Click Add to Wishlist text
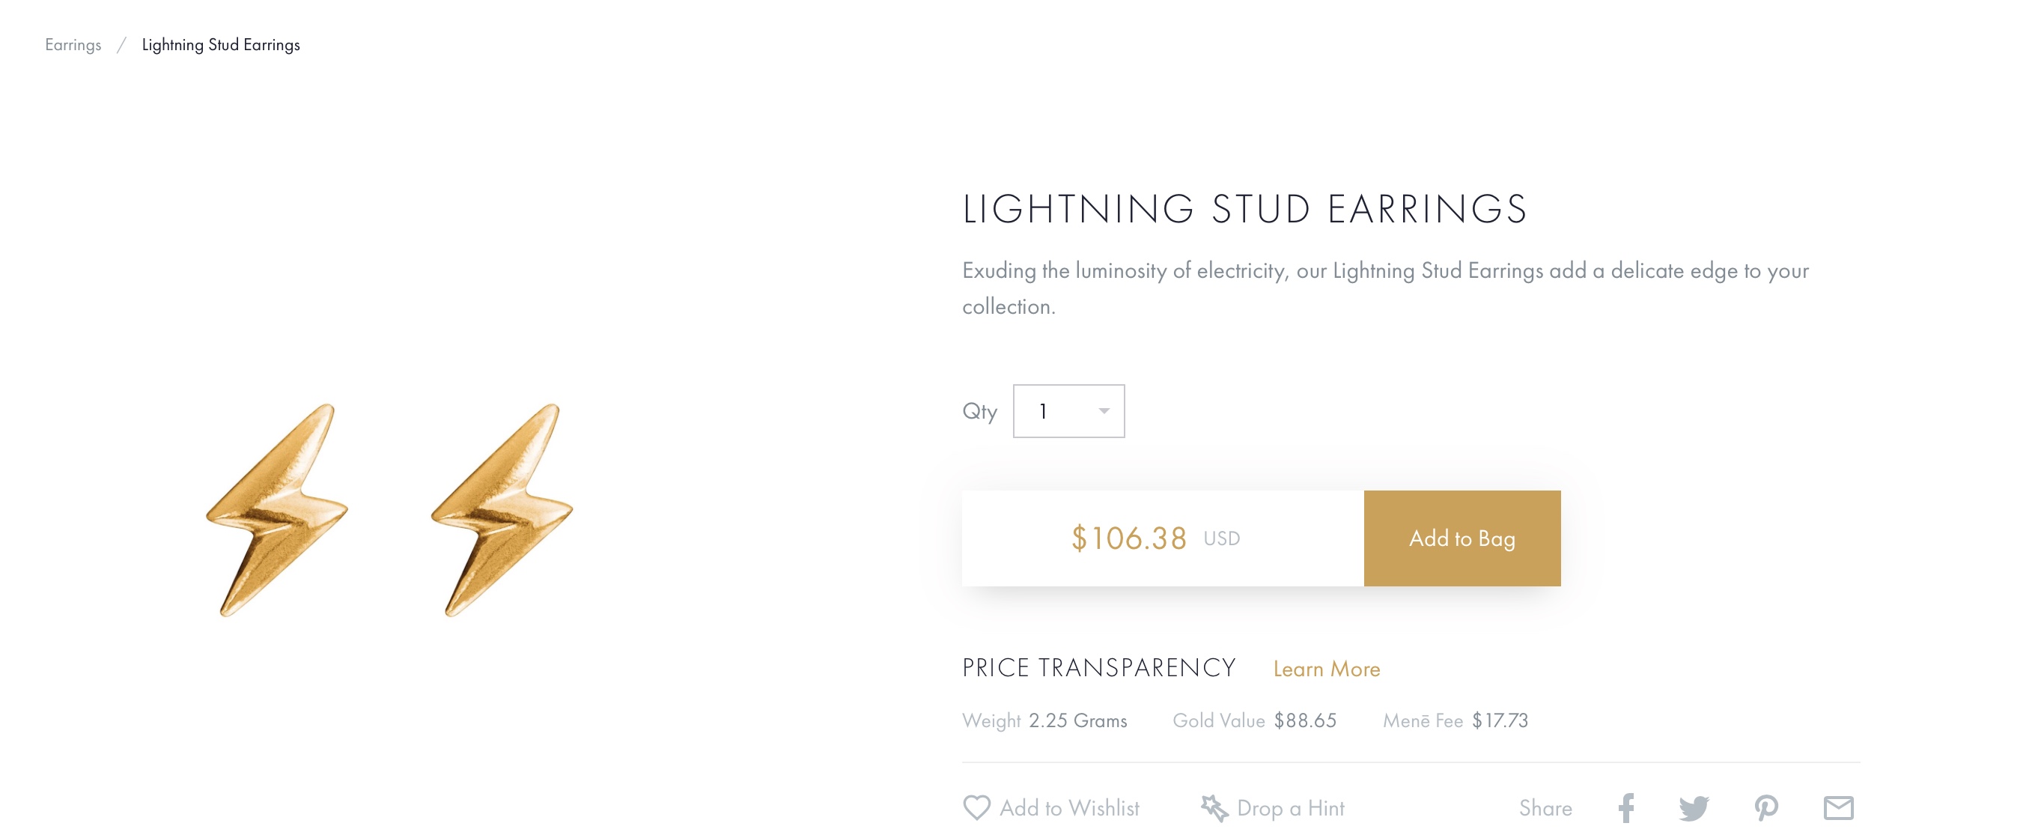 click(1069, 808)
